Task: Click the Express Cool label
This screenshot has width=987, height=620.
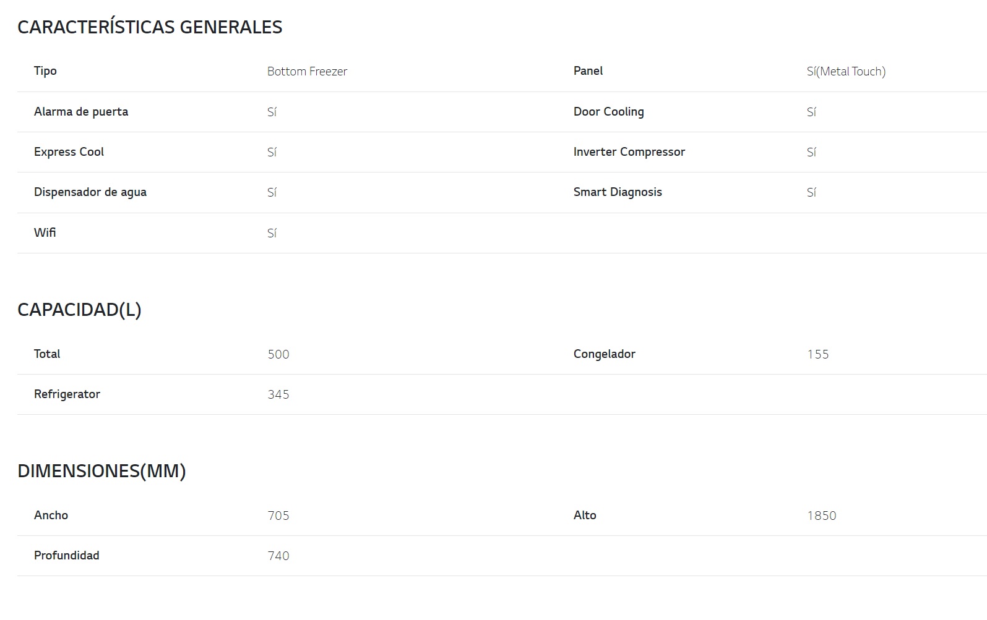Action: 69,152
